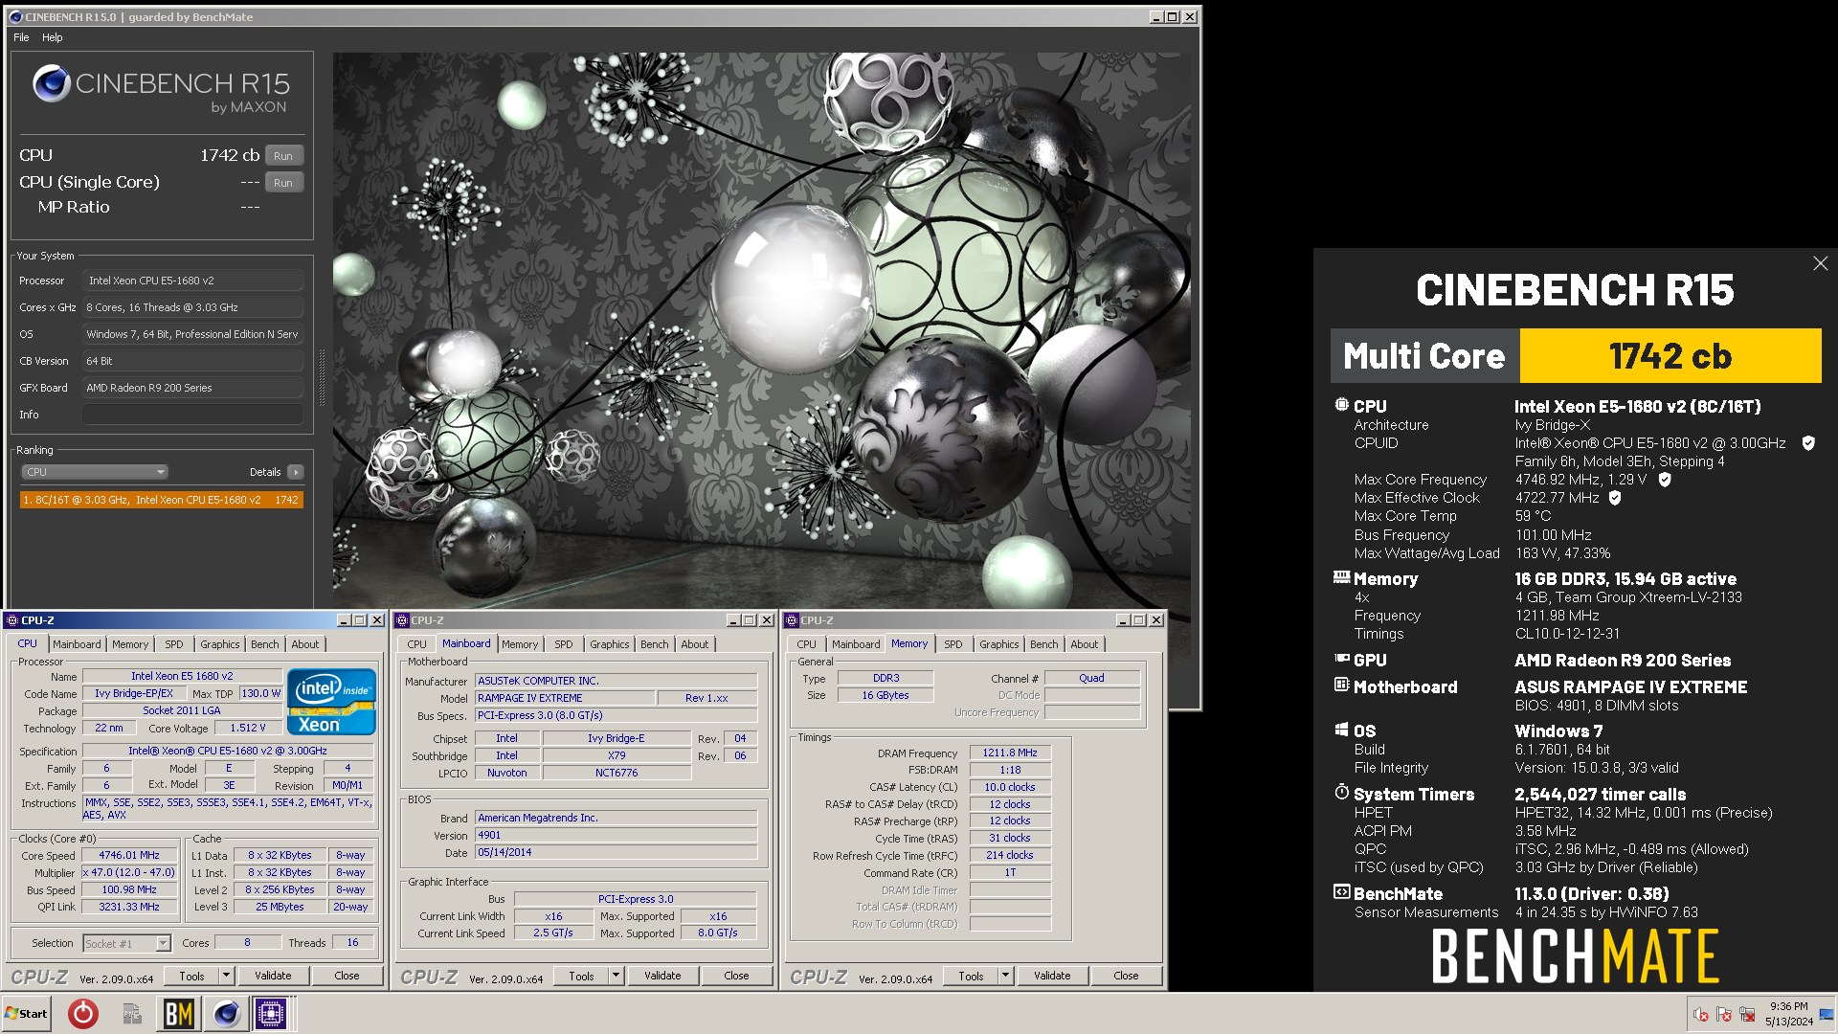Click the OS Windows icon in BenchMate
1838x1034 pixels.
(x=1341, y=730)
